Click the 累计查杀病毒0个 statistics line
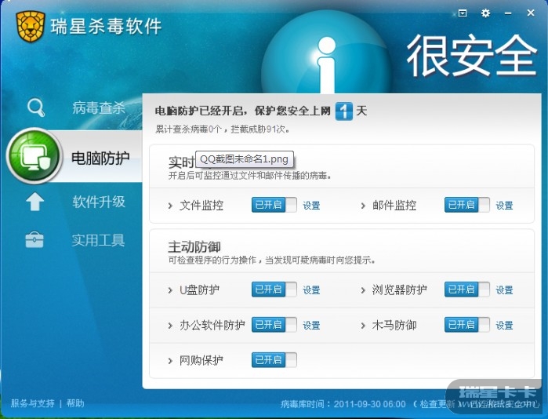This screenshot has width=548, height=419. point(223,129)
